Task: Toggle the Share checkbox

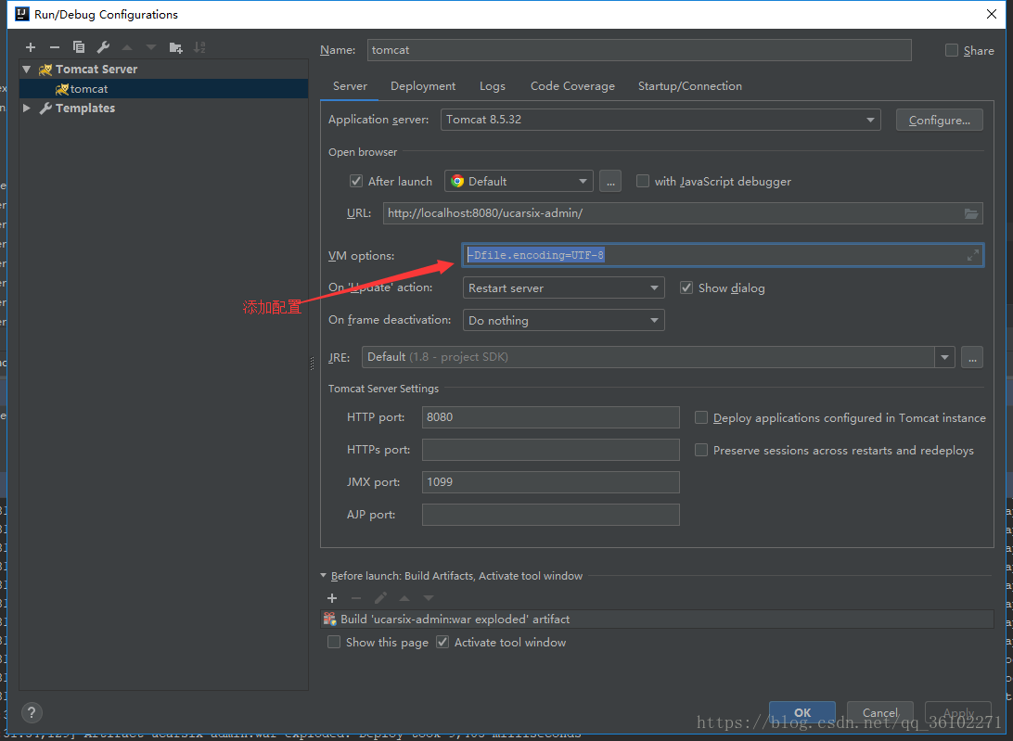Action: [952, 50]
